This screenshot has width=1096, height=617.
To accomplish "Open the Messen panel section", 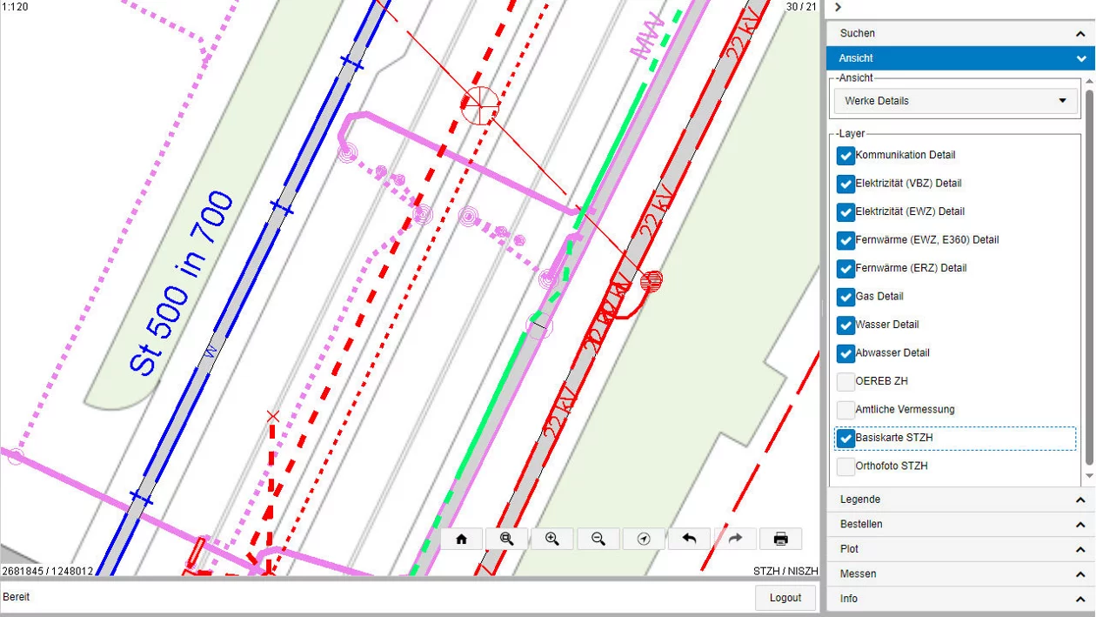I will pos(960,574).
